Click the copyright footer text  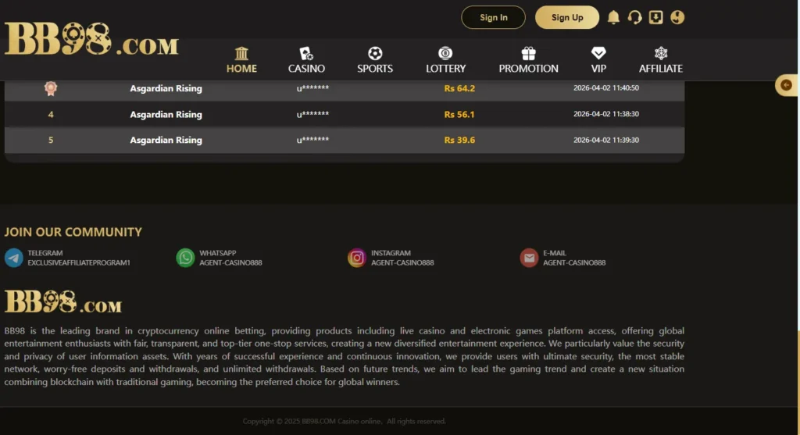click(344, 421)
